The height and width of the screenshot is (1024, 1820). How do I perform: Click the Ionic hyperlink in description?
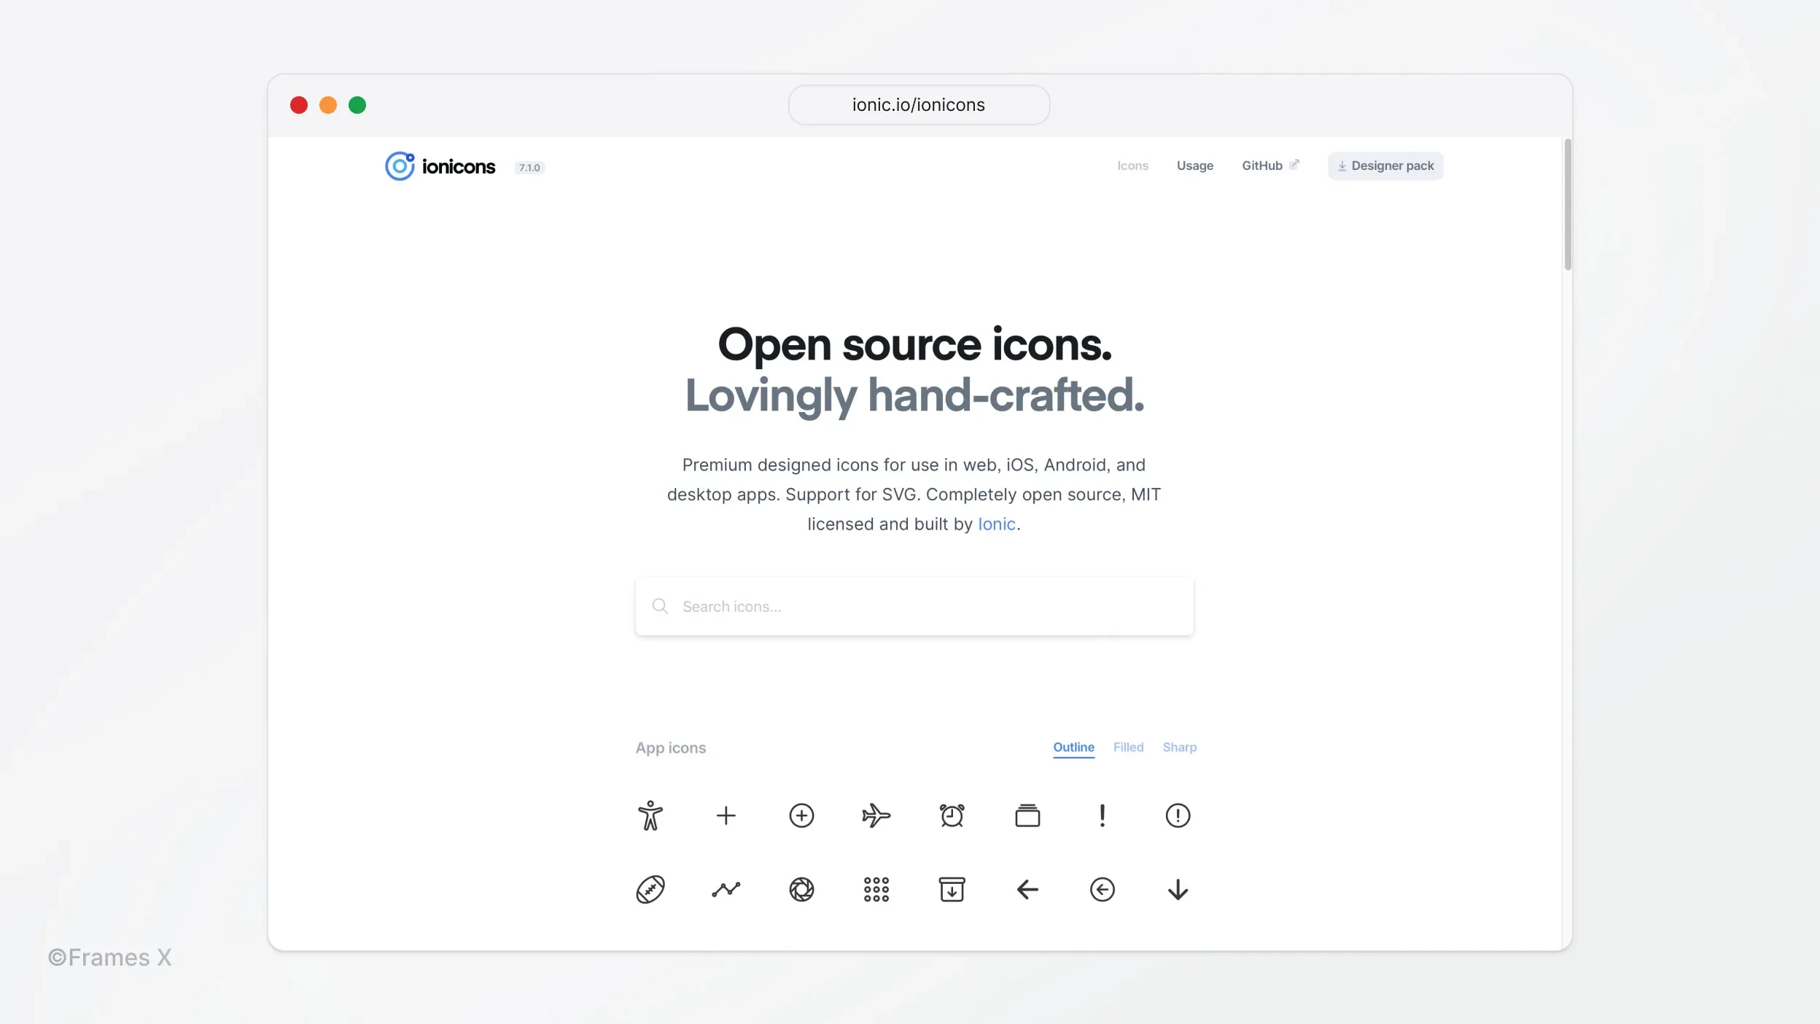pyautogui.click(x=997, y=523)
